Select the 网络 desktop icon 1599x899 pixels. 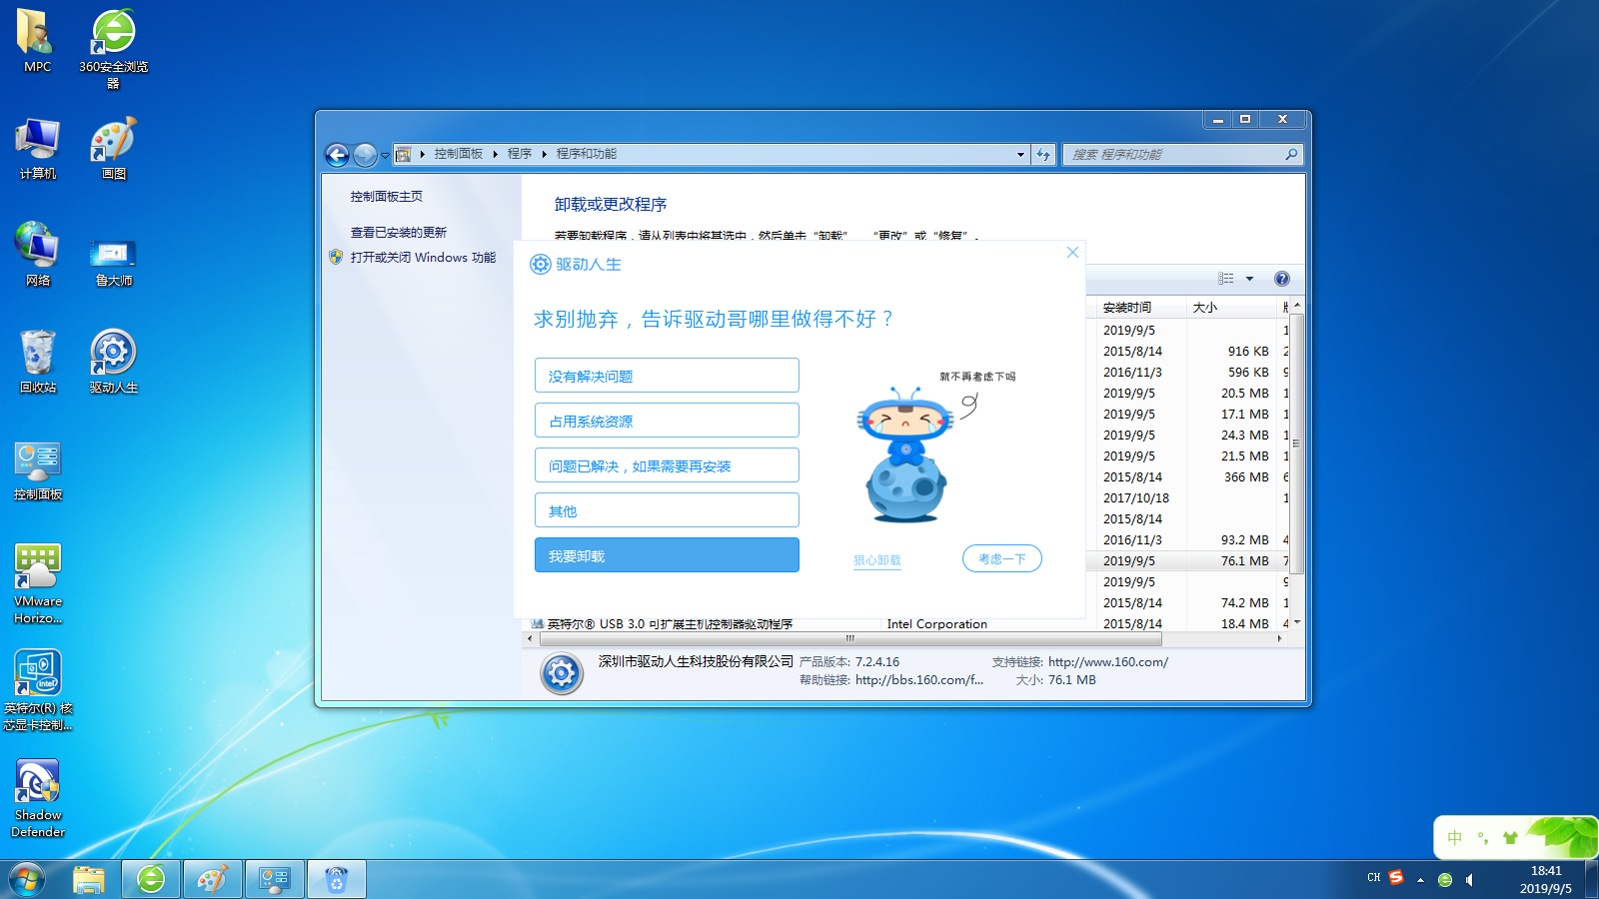[37, 255]
